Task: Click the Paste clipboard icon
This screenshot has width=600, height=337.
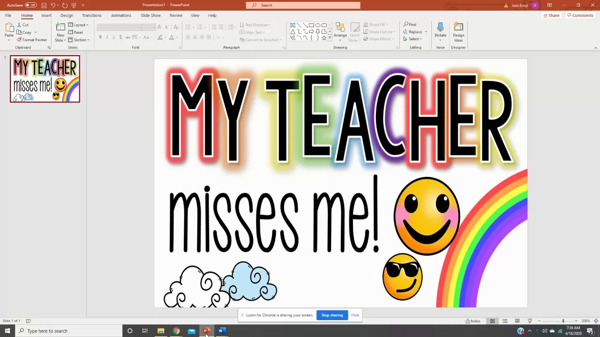Action: tap(9, 28)
